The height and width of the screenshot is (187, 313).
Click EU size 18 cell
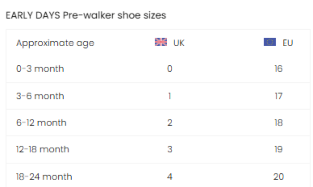click(278, 123)
